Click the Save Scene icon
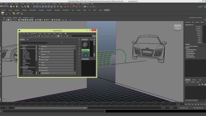Viewport: 206px width, 116px height. pyautogui.click(x=17, y=6)
